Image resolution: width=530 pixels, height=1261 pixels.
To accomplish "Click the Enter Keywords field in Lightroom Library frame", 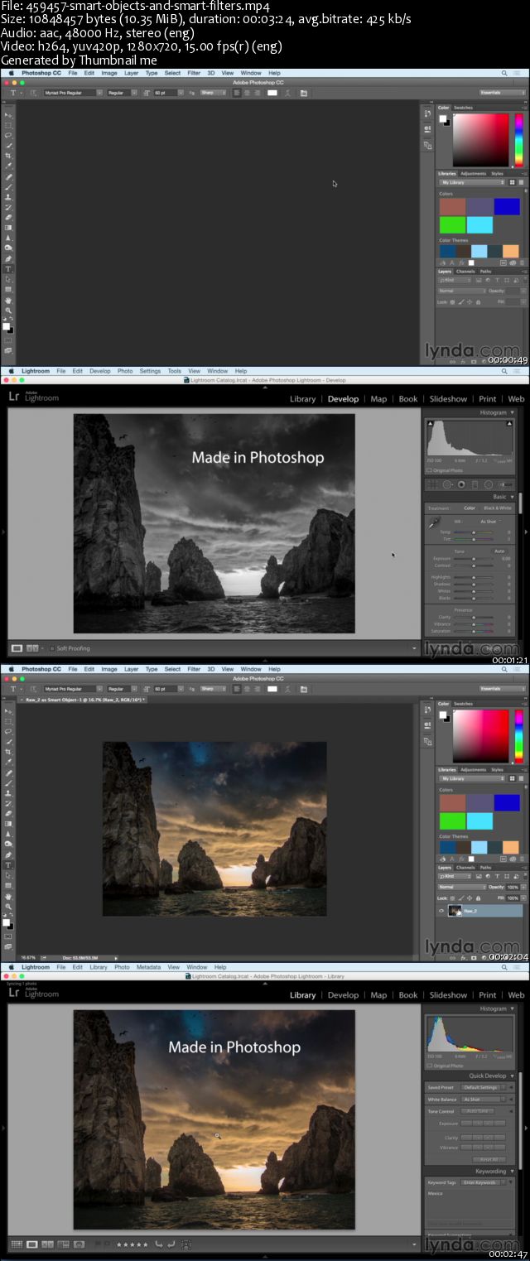I will pos(484,1182).
